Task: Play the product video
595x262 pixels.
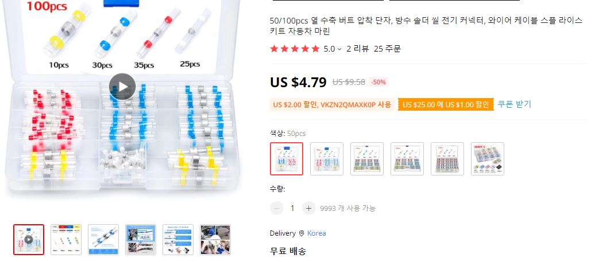Action: pos(122,87)
